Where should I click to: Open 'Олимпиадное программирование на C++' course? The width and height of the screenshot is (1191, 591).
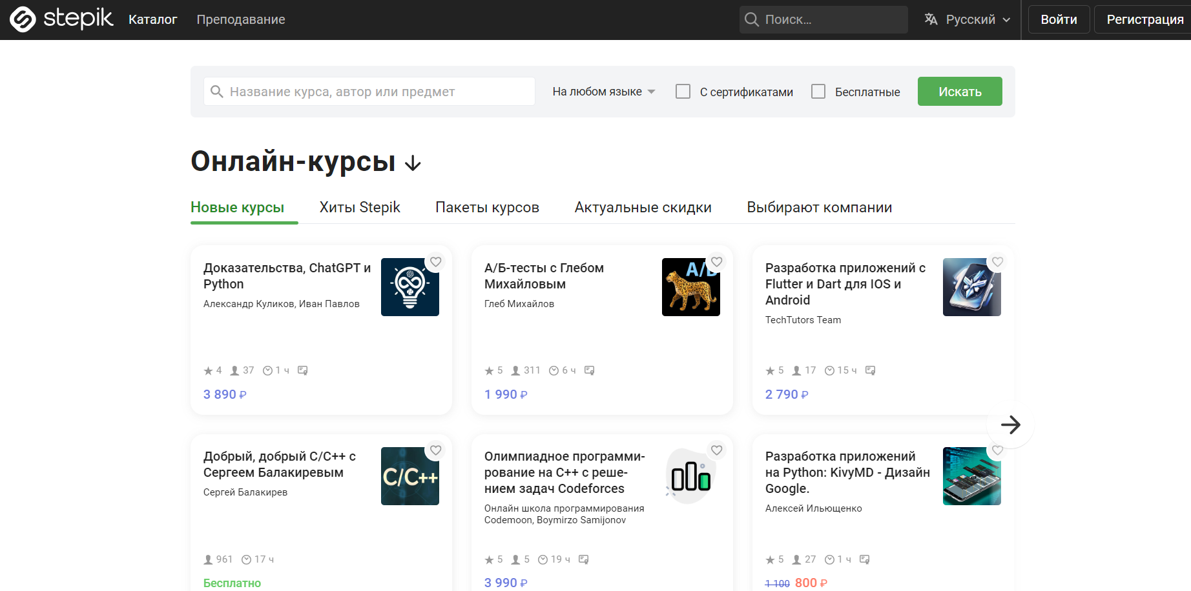[564, 472]
